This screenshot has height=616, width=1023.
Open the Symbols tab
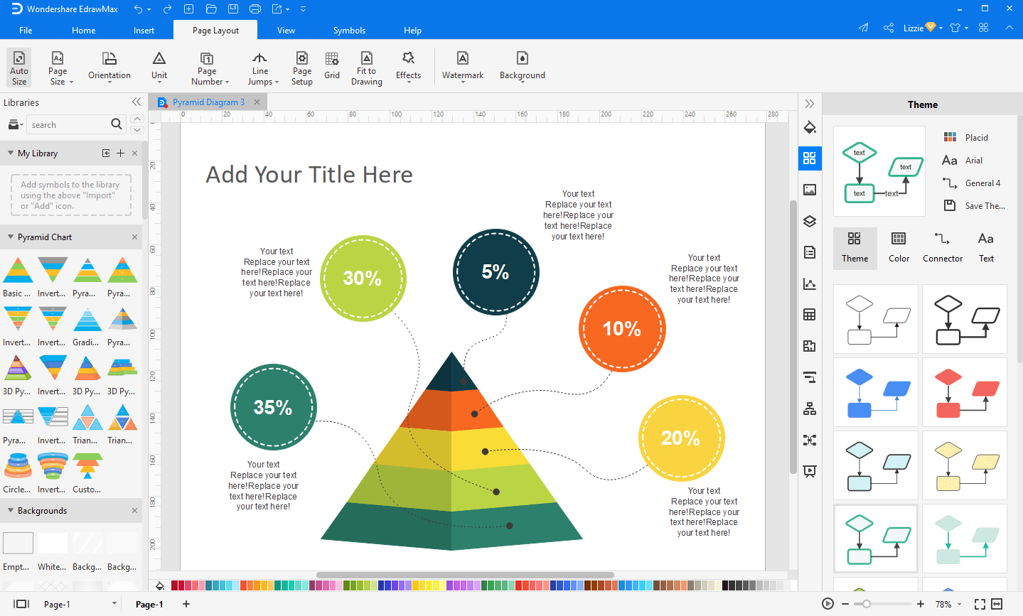(349, 31)
